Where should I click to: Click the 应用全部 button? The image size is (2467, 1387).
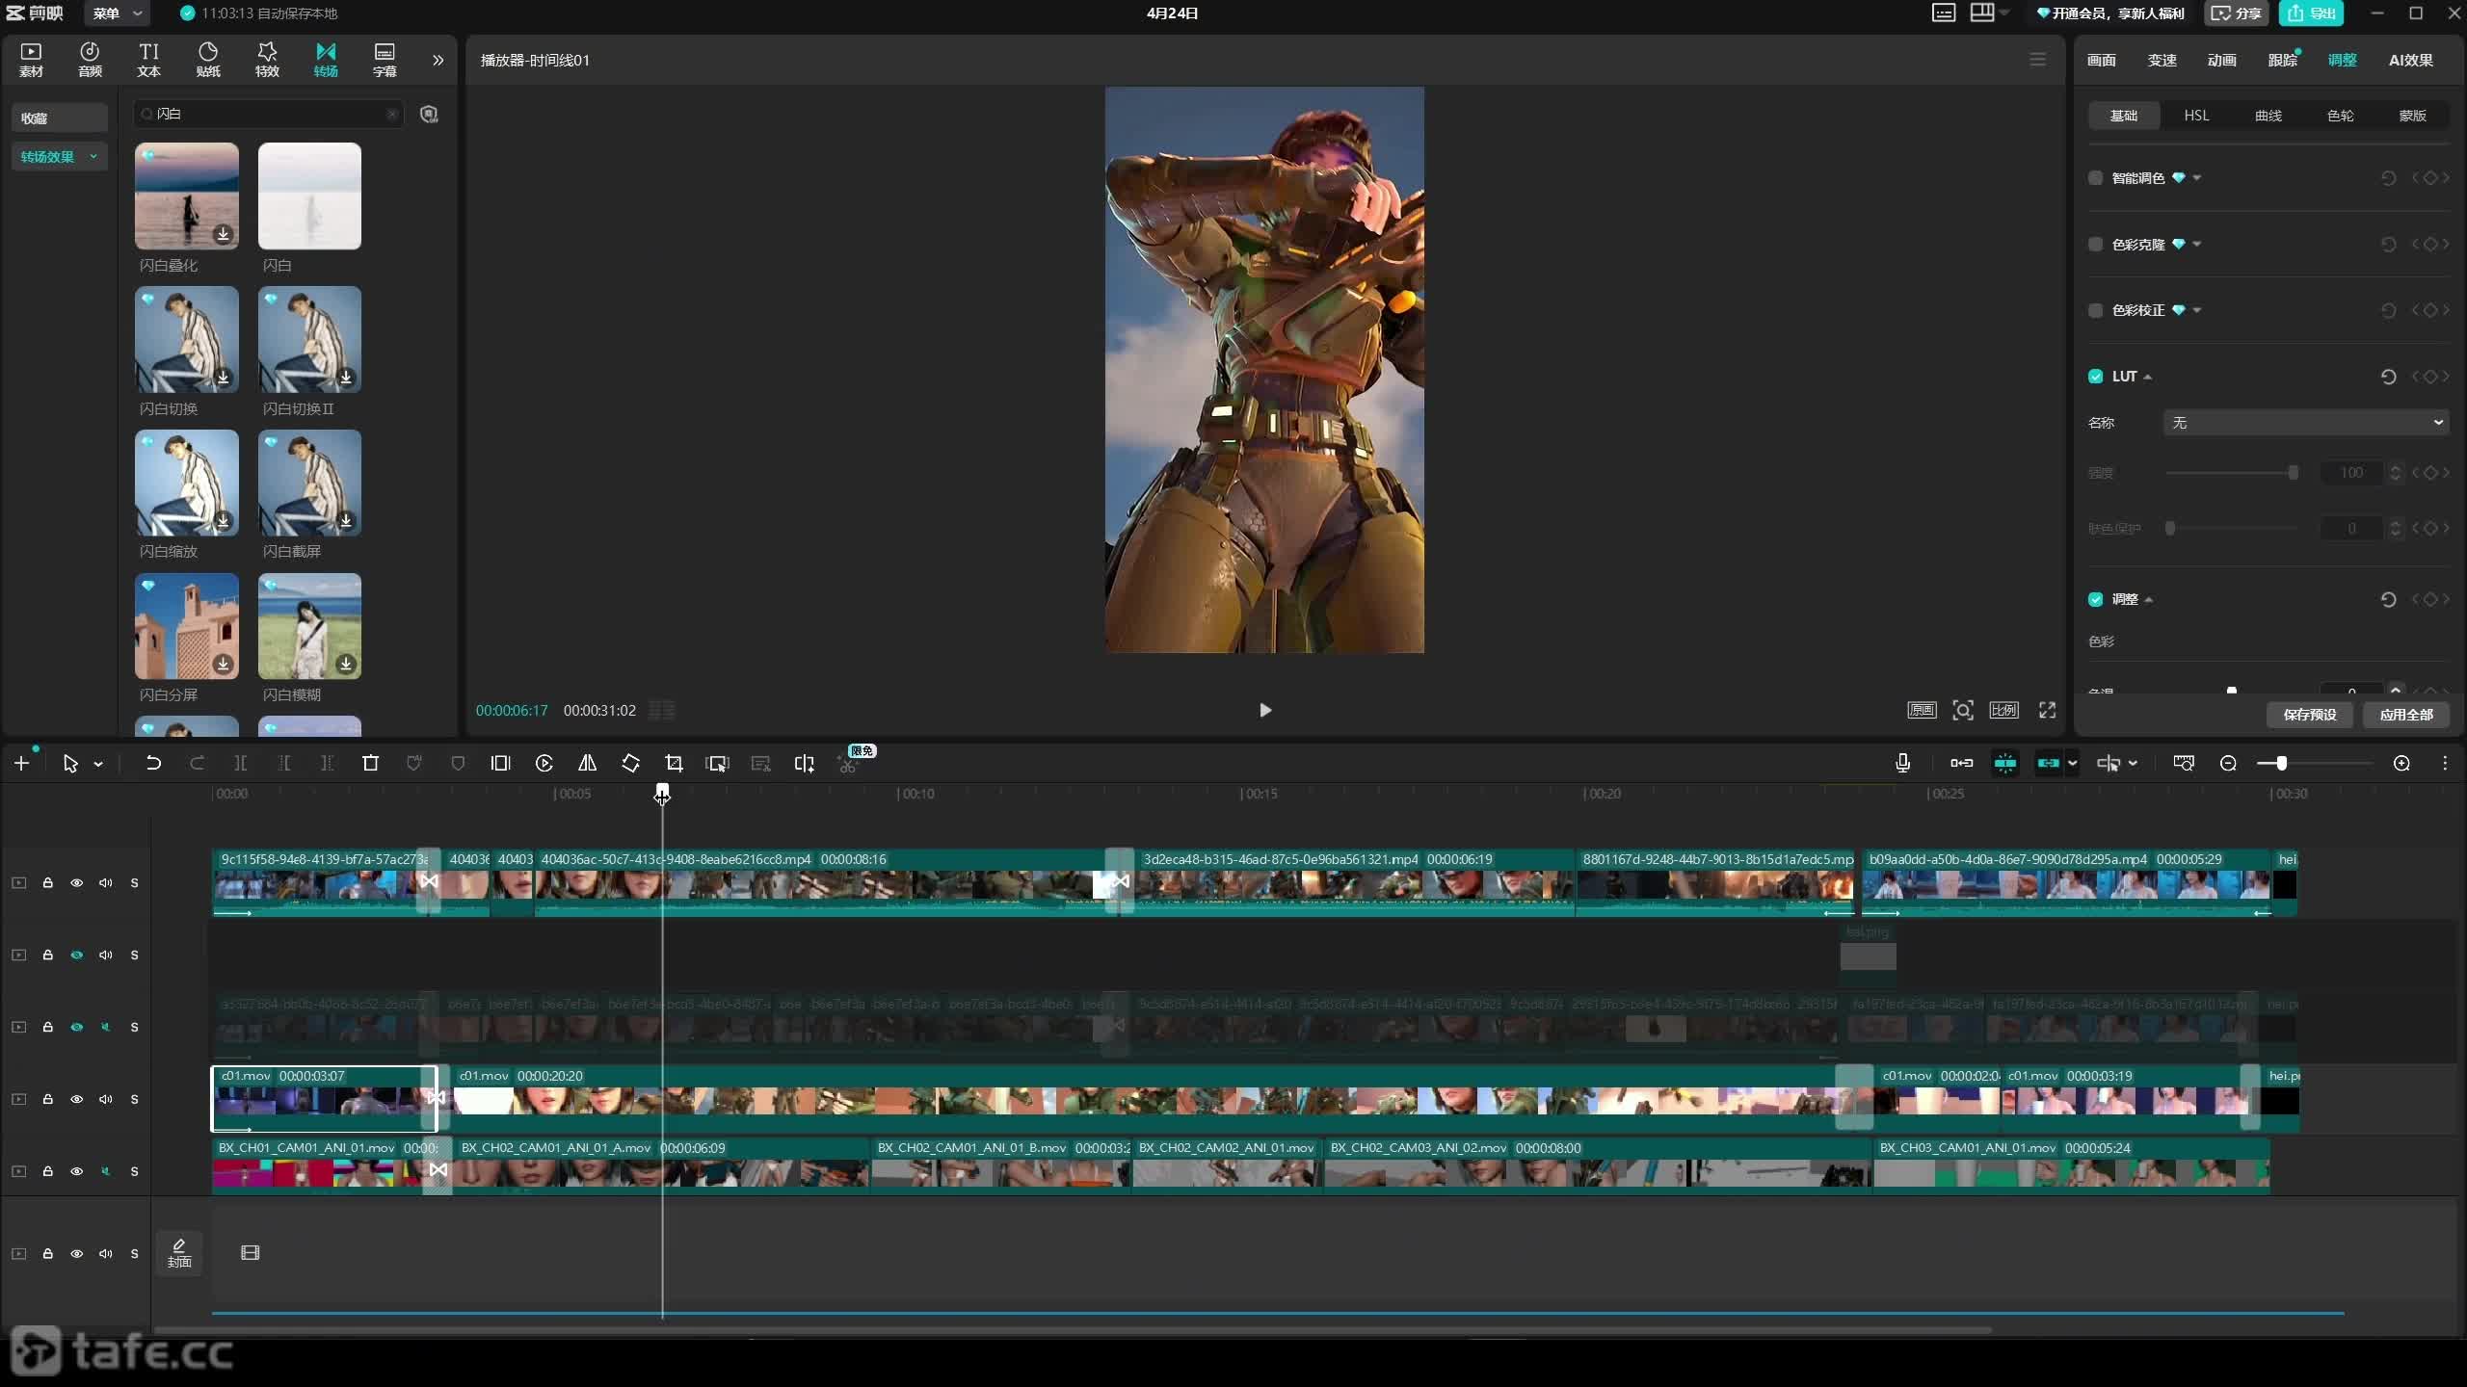point(2406,715)
